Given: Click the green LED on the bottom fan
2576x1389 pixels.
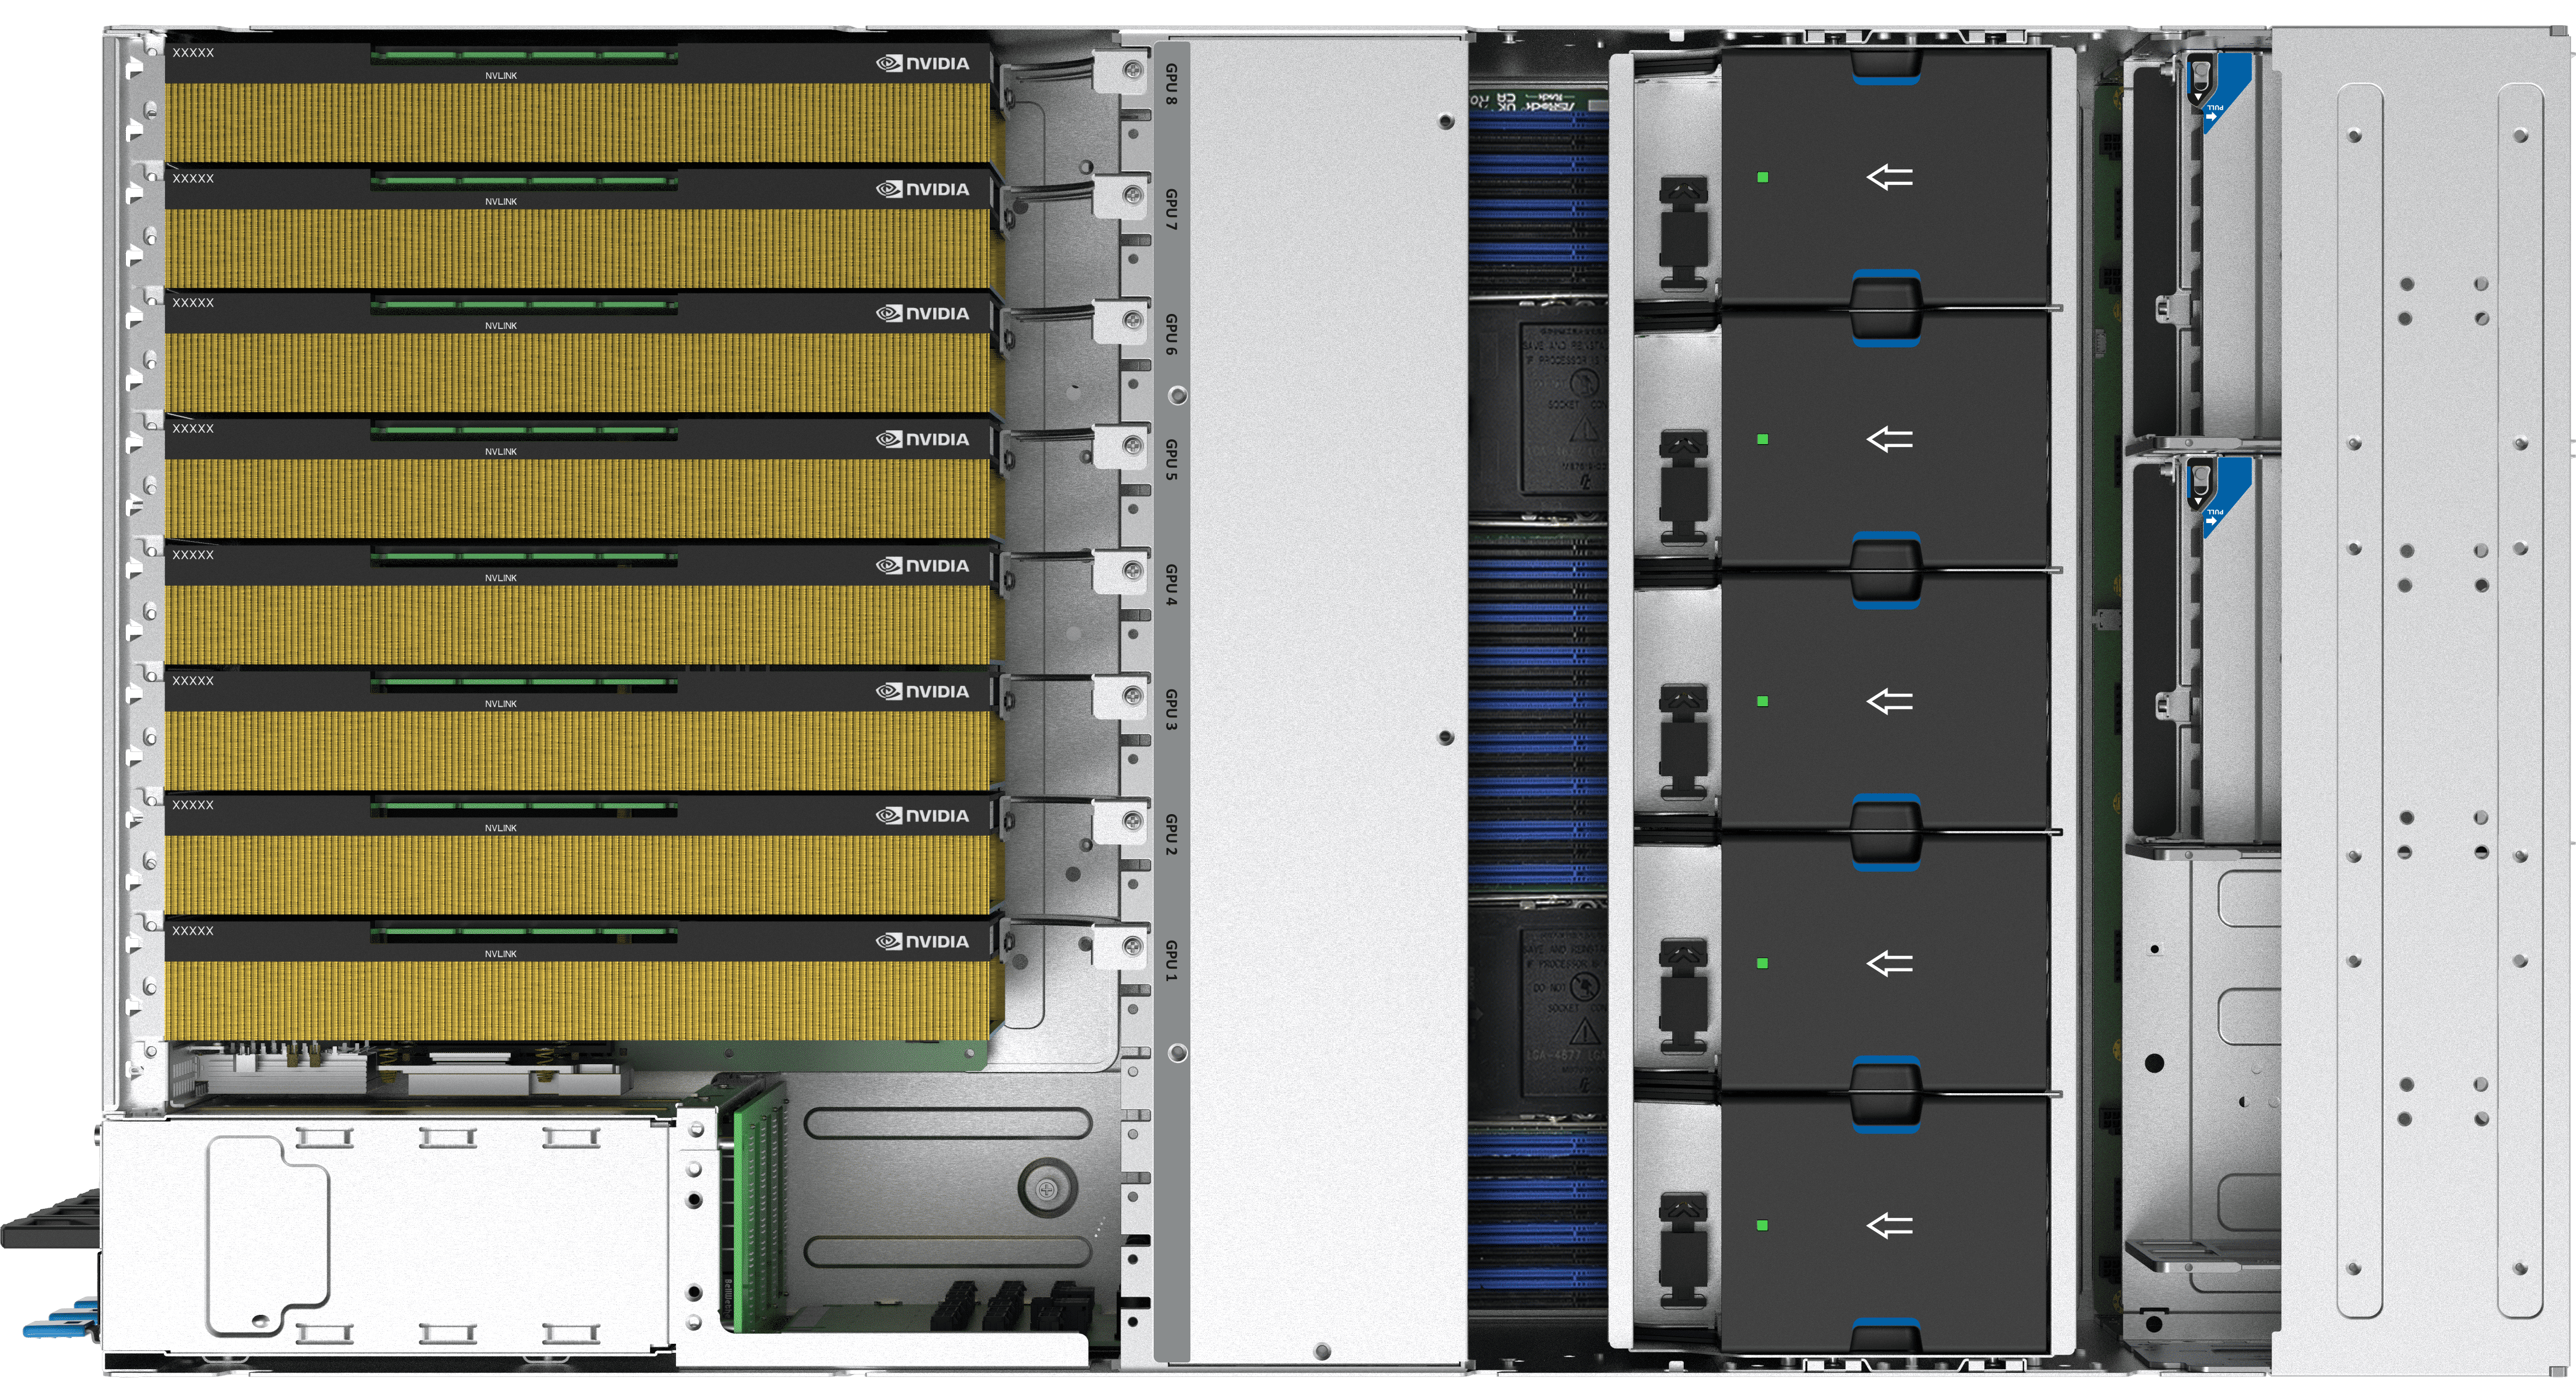Looking at the screenshot, I should point(1762,1225).
